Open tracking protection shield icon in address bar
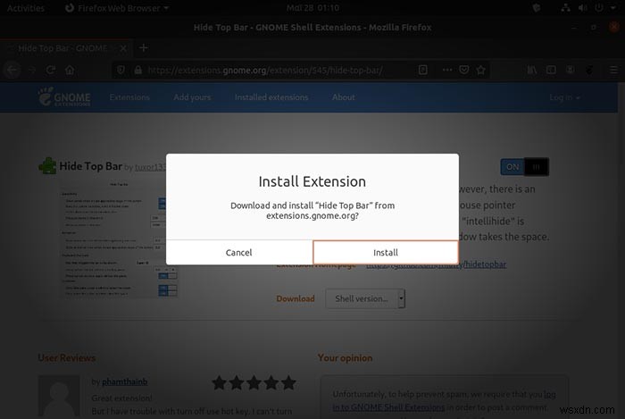Viewport: 625px width, 419px height. click(x=121, y=71)
